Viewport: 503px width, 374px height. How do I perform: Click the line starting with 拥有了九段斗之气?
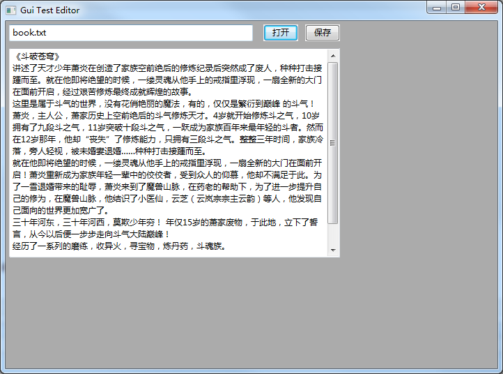pos(168,128)
